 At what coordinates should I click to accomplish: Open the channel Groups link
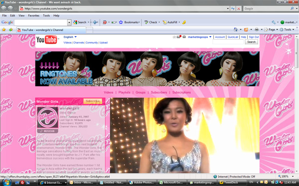(141, 92)
